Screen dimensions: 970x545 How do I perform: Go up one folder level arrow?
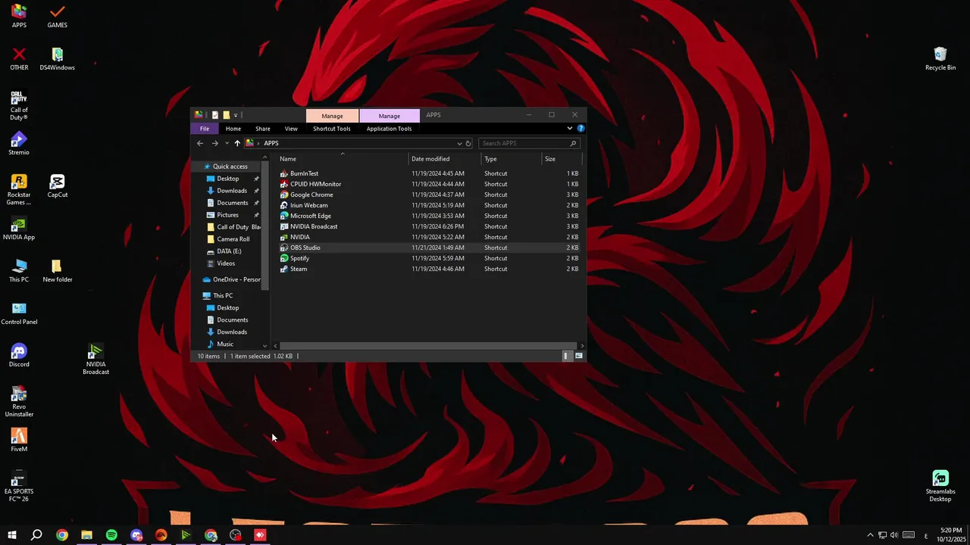point(237,143)
